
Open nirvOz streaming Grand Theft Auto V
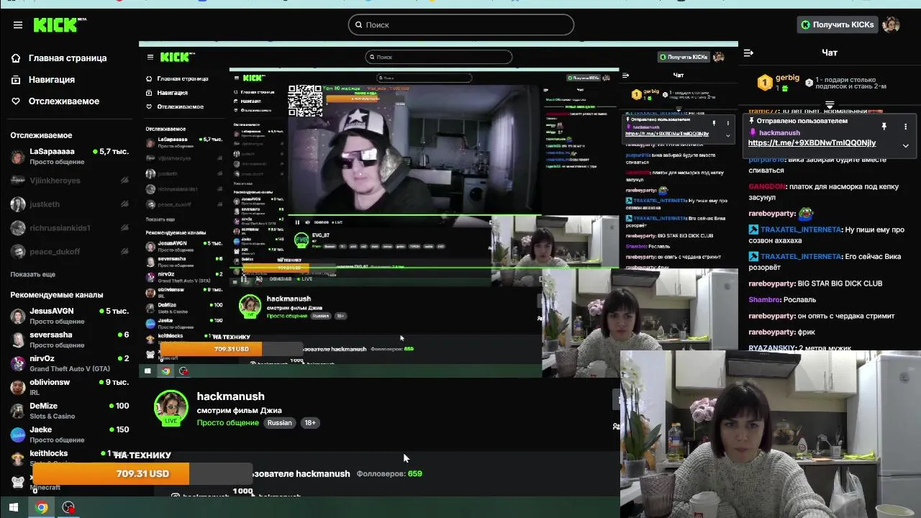[x=70, y=363]
